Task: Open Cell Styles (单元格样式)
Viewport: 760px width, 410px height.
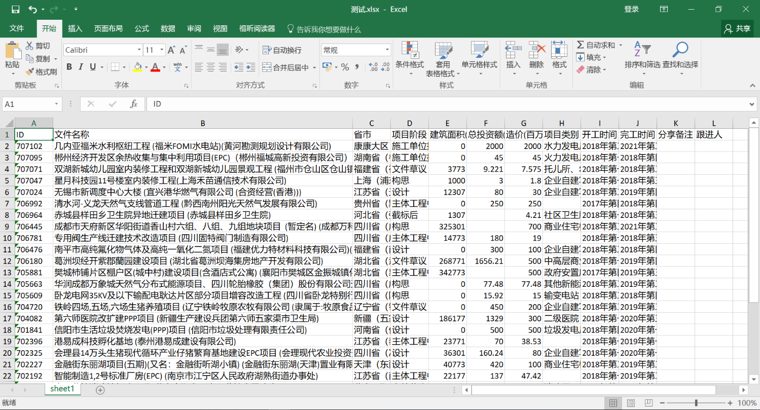Action: (479, 59)
